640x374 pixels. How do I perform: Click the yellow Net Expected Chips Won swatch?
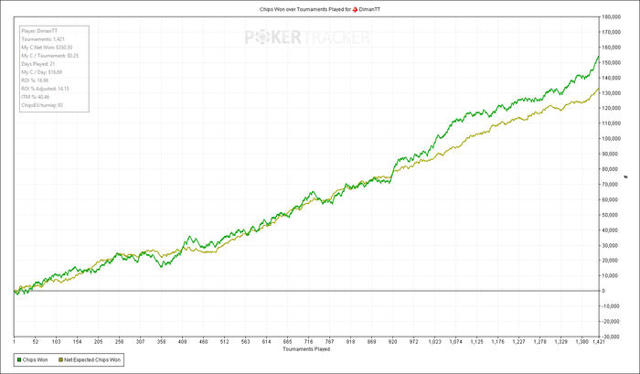[61, 359]
